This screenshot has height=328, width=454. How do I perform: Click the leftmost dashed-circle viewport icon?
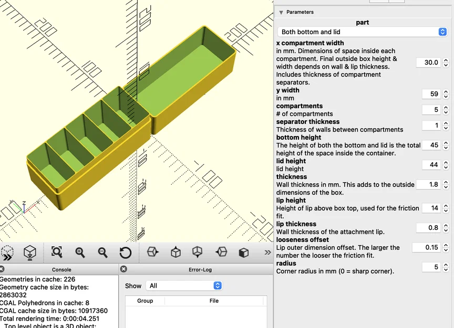(7, 252)
